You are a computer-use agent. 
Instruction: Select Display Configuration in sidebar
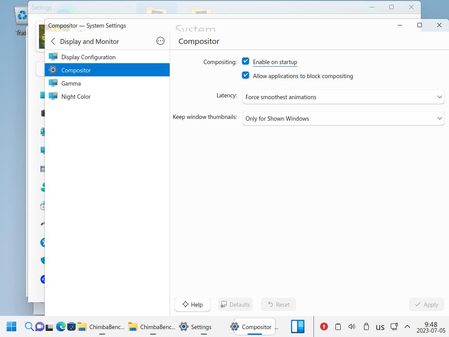(107, 57)
